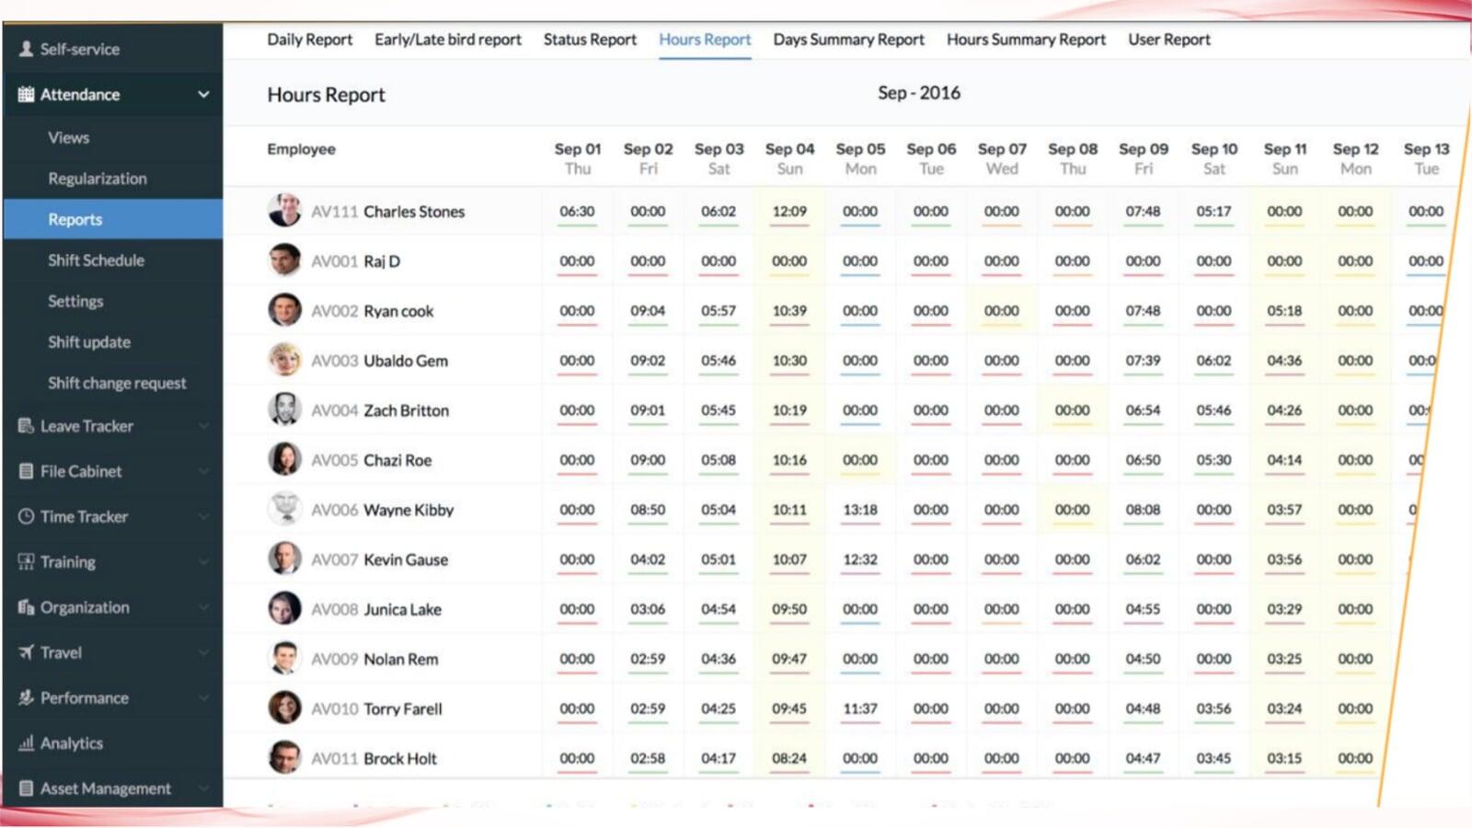Expand the Organization section arrow
Screen dimensions: 1472x828
(x=203, y=607)
